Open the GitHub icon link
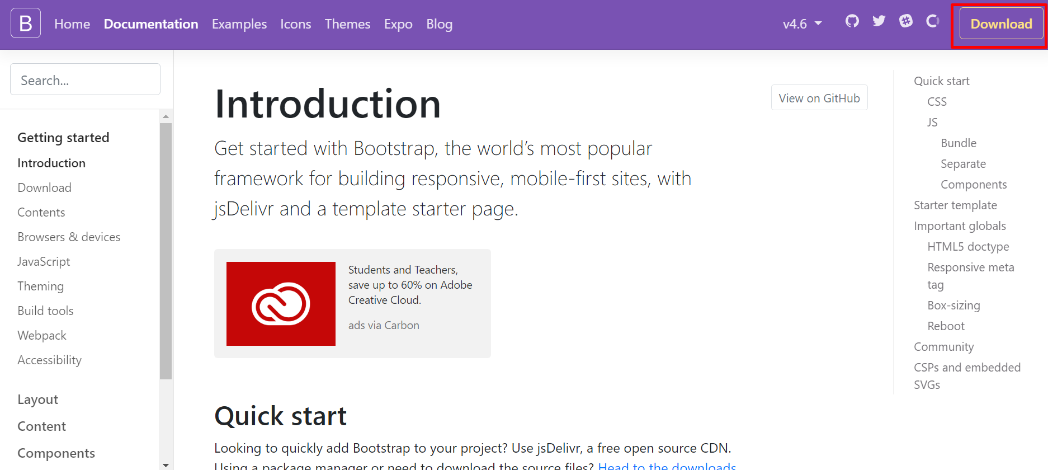Screen dimensions: 1048x470 coord(852,21)
